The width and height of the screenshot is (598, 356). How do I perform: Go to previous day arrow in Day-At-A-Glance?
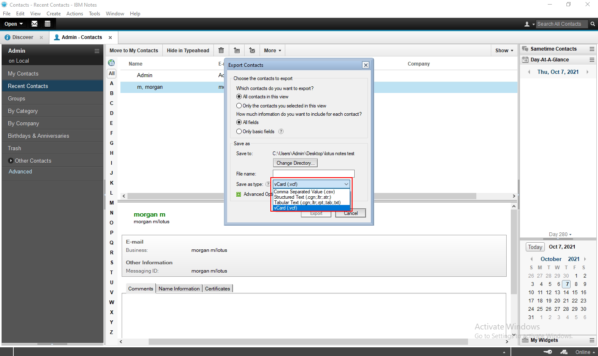[529, 72]
